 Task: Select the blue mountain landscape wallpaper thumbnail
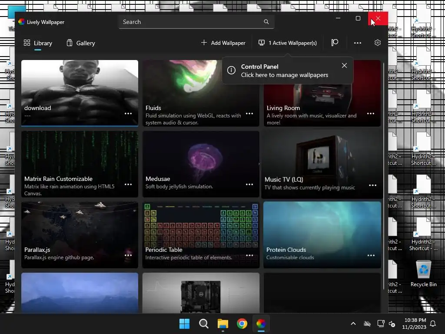[80, 293]
